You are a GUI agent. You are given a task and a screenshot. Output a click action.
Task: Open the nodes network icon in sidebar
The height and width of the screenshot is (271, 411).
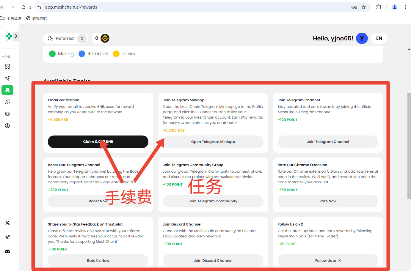pyautogui.click(x=7, y=78)
